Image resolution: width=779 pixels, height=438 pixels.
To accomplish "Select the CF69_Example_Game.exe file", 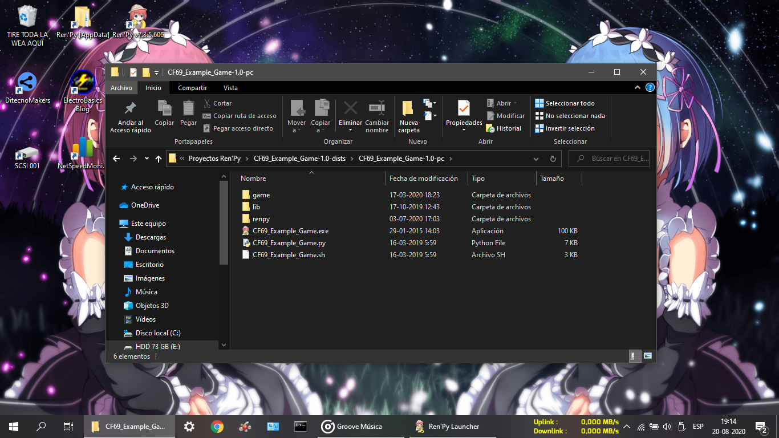I will 290,231.
